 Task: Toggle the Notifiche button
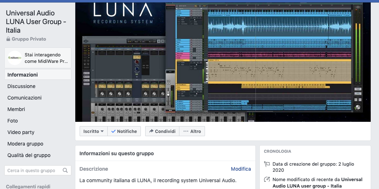pyautogui.click(x=124, y=132)
